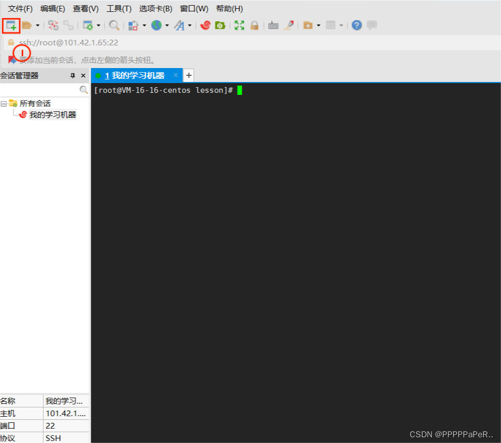Click the Layout panes icon
Viewport: 501px width, 443px height.
331,25
